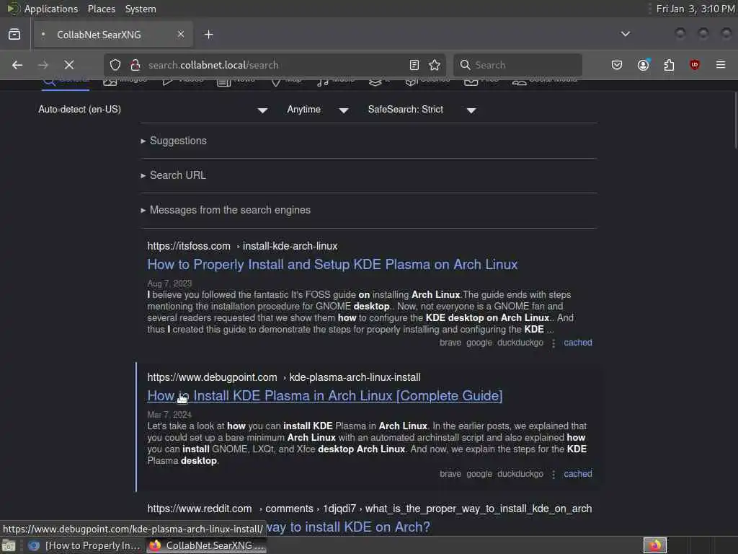Open vertical dots menu on debugpoint result
Image resolution: width=738 pixels, height=554 pixels.
pos(553,475)
